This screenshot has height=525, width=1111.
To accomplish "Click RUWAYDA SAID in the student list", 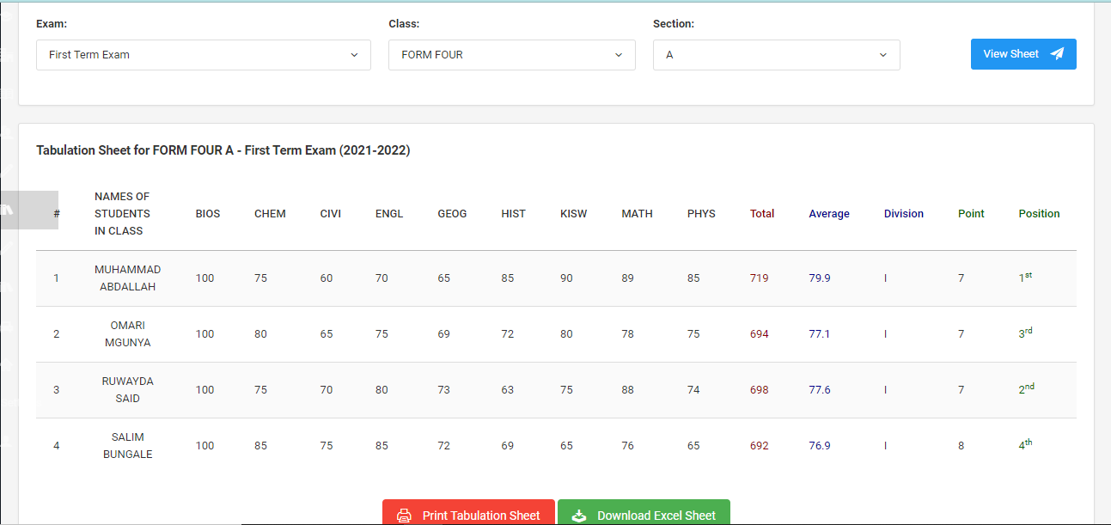I will [127, 390].
